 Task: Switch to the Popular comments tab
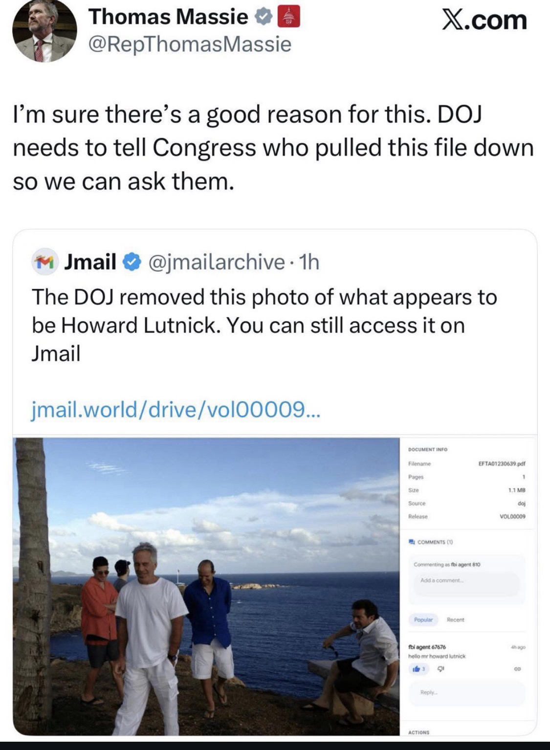[423, 619]
